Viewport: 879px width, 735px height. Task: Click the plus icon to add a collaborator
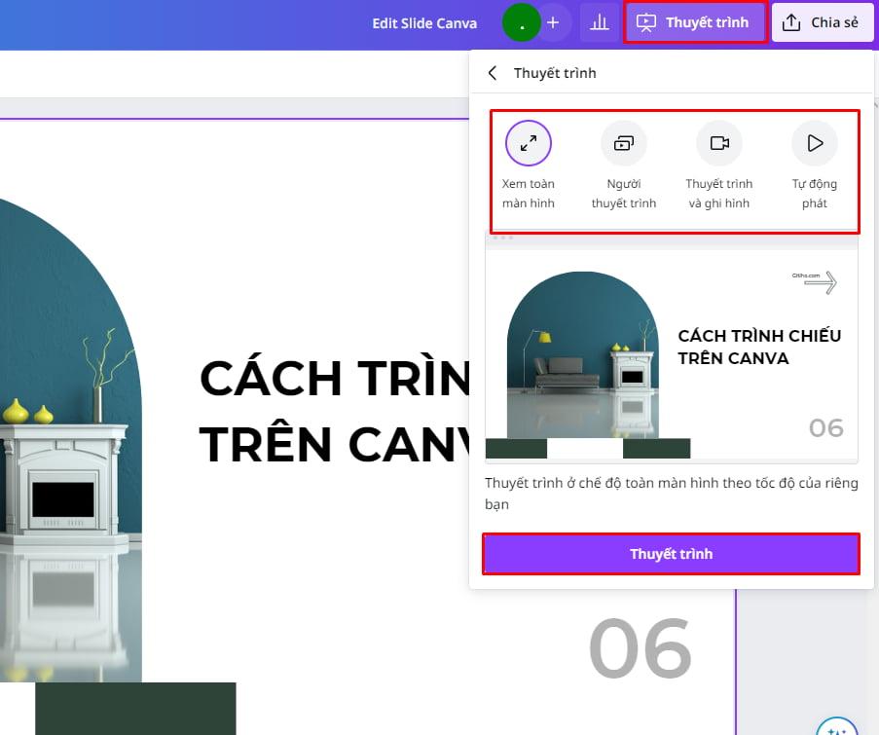click(552, 20)
